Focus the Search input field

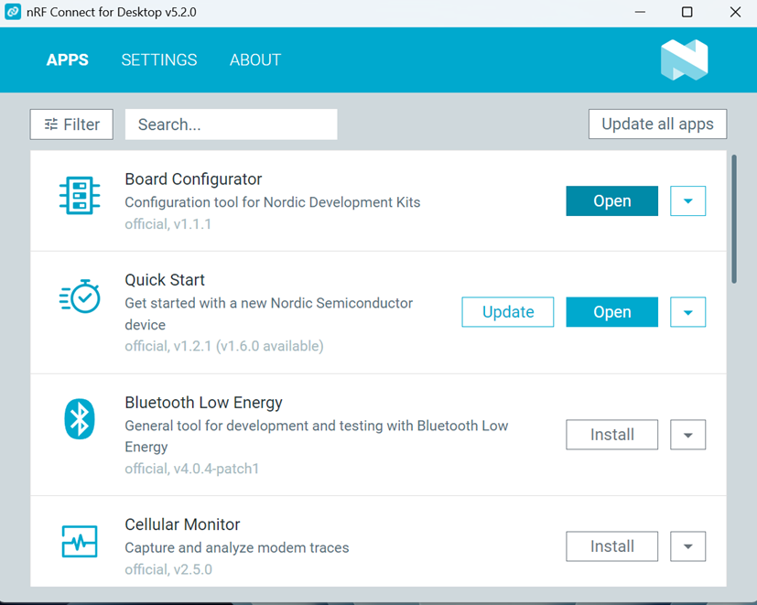tap(231, 124)
